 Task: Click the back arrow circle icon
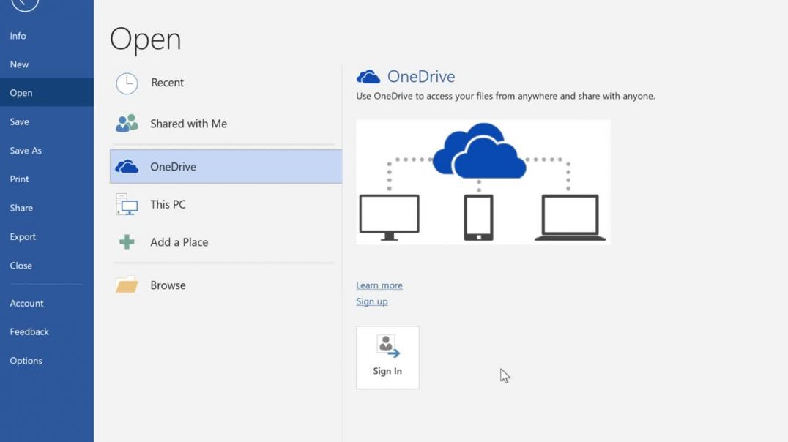(24, 3)
